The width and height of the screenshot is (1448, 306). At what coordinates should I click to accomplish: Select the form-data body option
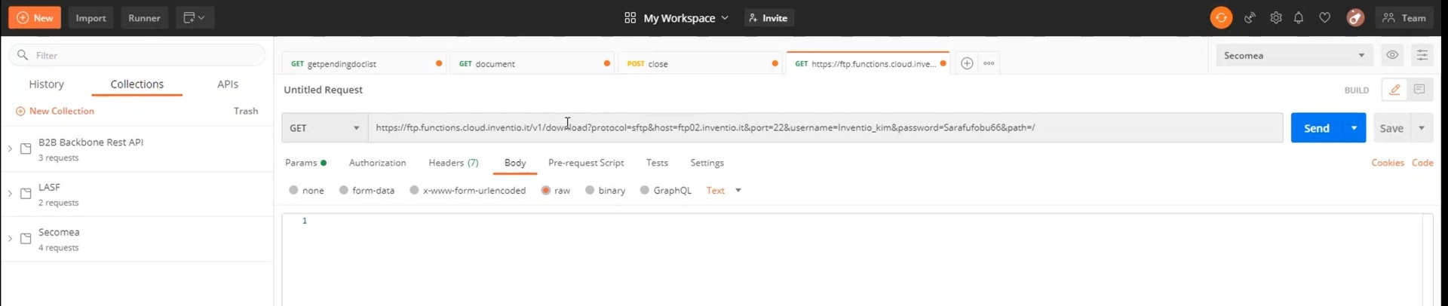point(367,191)
